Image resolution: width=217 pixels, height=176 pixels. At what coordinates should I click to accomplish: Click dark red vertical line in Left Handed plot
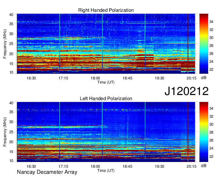[188, 131]
